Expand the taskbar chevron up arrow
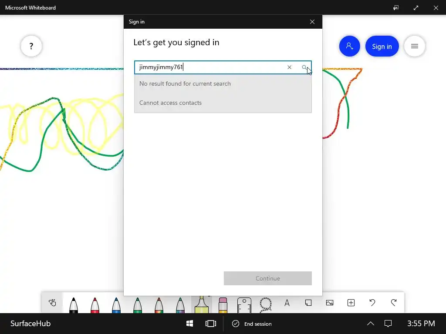The height and width of the screenshot is (334, 446). coord(370,324)
